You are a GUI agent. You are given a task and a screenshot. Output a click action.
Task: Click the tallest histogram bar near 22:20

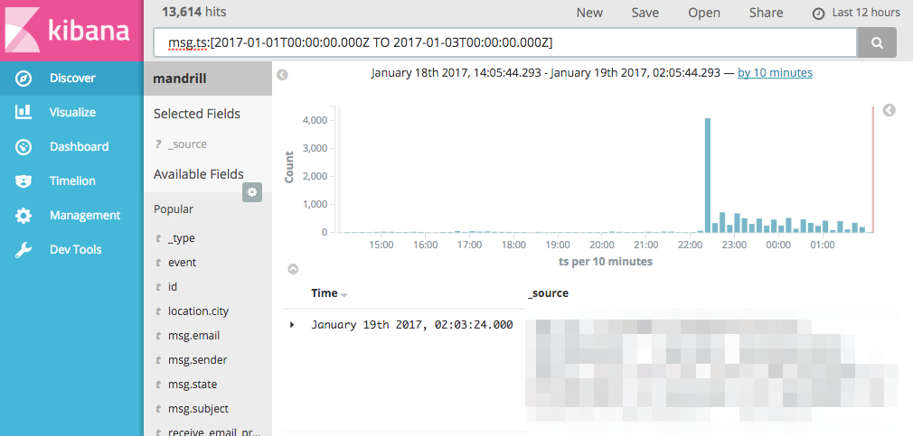coord(708,175)
